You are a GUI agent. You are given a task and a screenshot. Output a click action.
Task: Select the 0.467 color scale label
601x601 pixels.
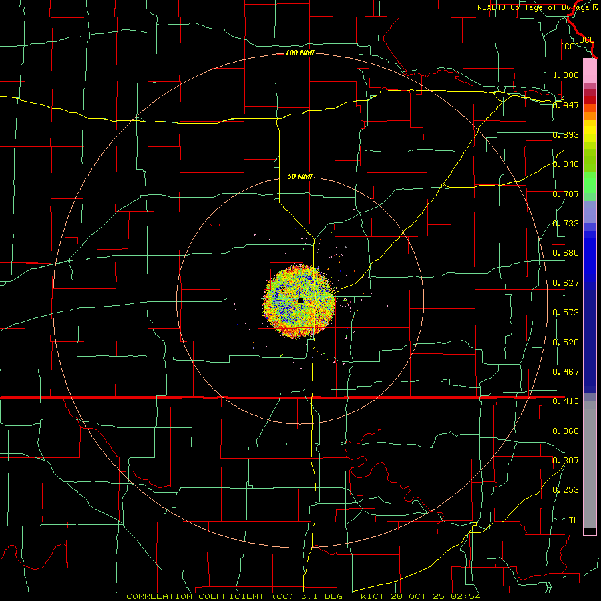click(x=566, y=371)
